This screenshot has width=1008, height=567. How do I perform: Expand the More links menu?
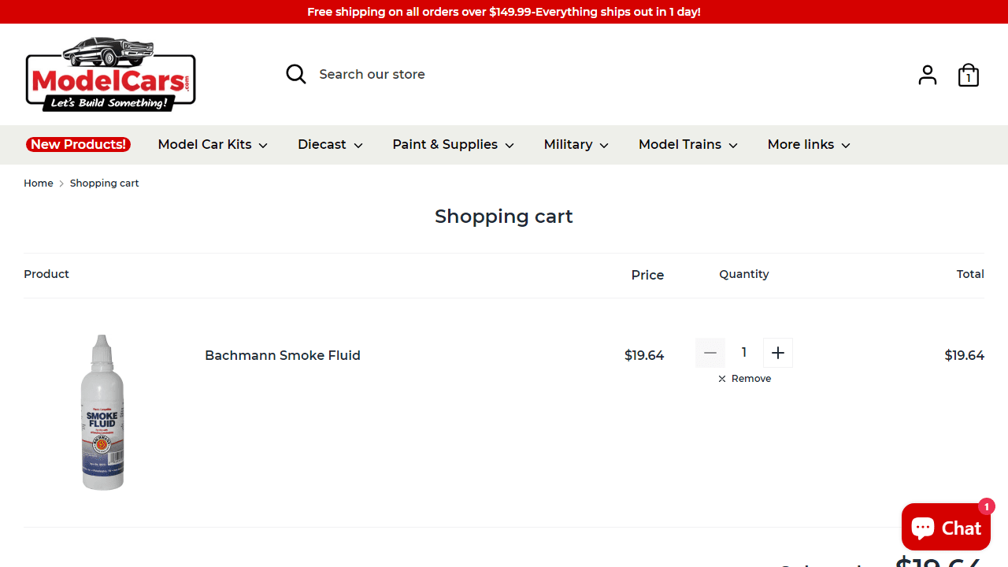pyautogui.click(x=809, y=145)
